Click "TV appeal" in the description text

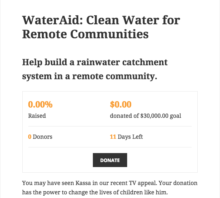pyautogui.click(x=135, y=183)
